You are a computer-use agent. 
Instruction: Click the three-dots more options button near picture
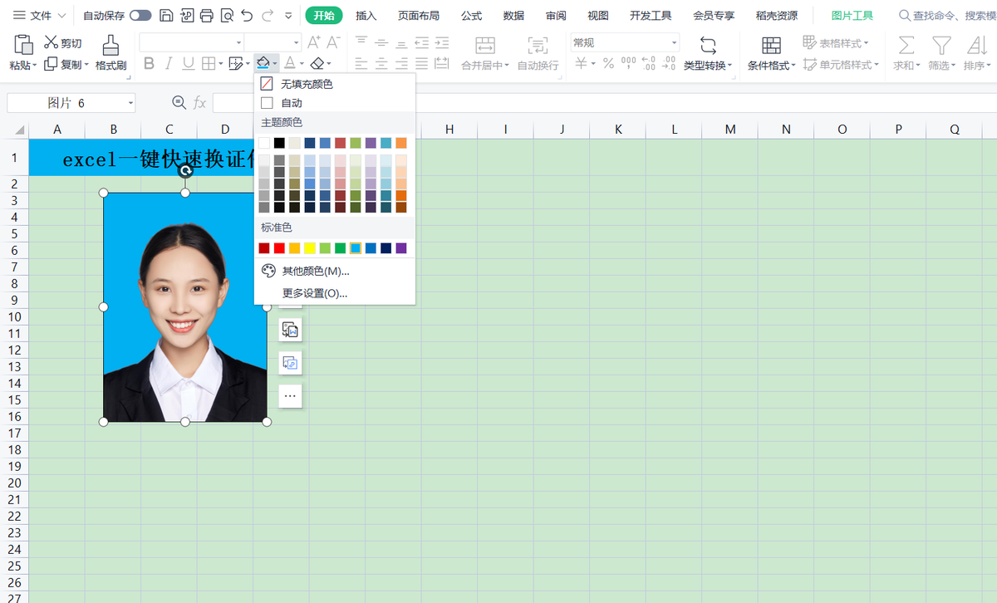pos(290,396)
